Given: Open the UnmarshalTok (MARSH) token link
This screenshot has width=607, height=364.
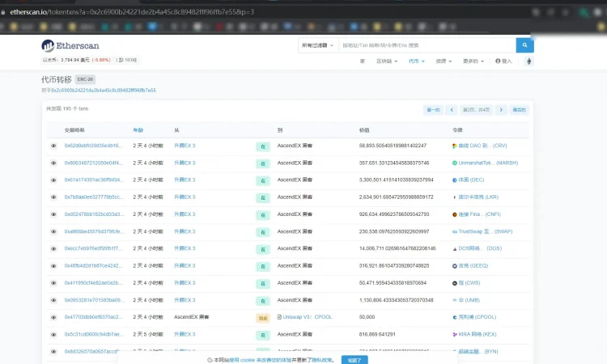Looking at the screenshot, I should 488,163.
